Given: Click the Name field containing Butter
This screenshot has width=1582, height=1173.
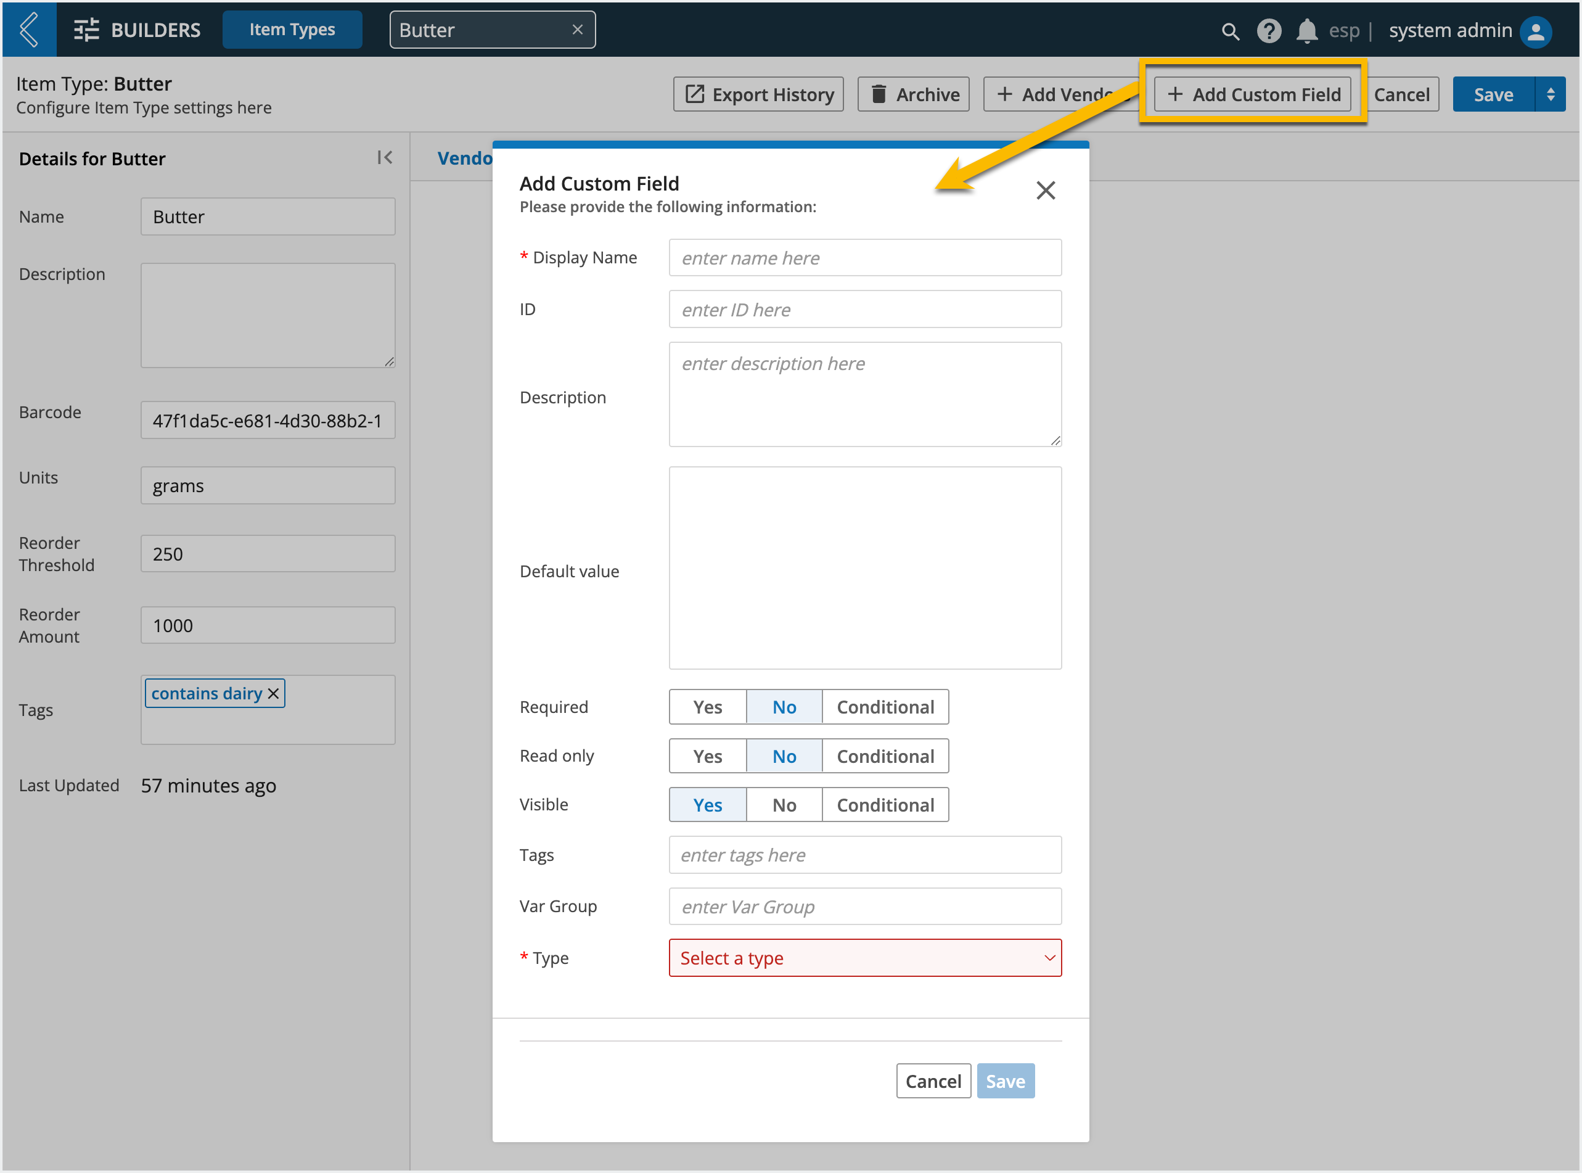Looking at the screenshot, I should click(268, 216).
